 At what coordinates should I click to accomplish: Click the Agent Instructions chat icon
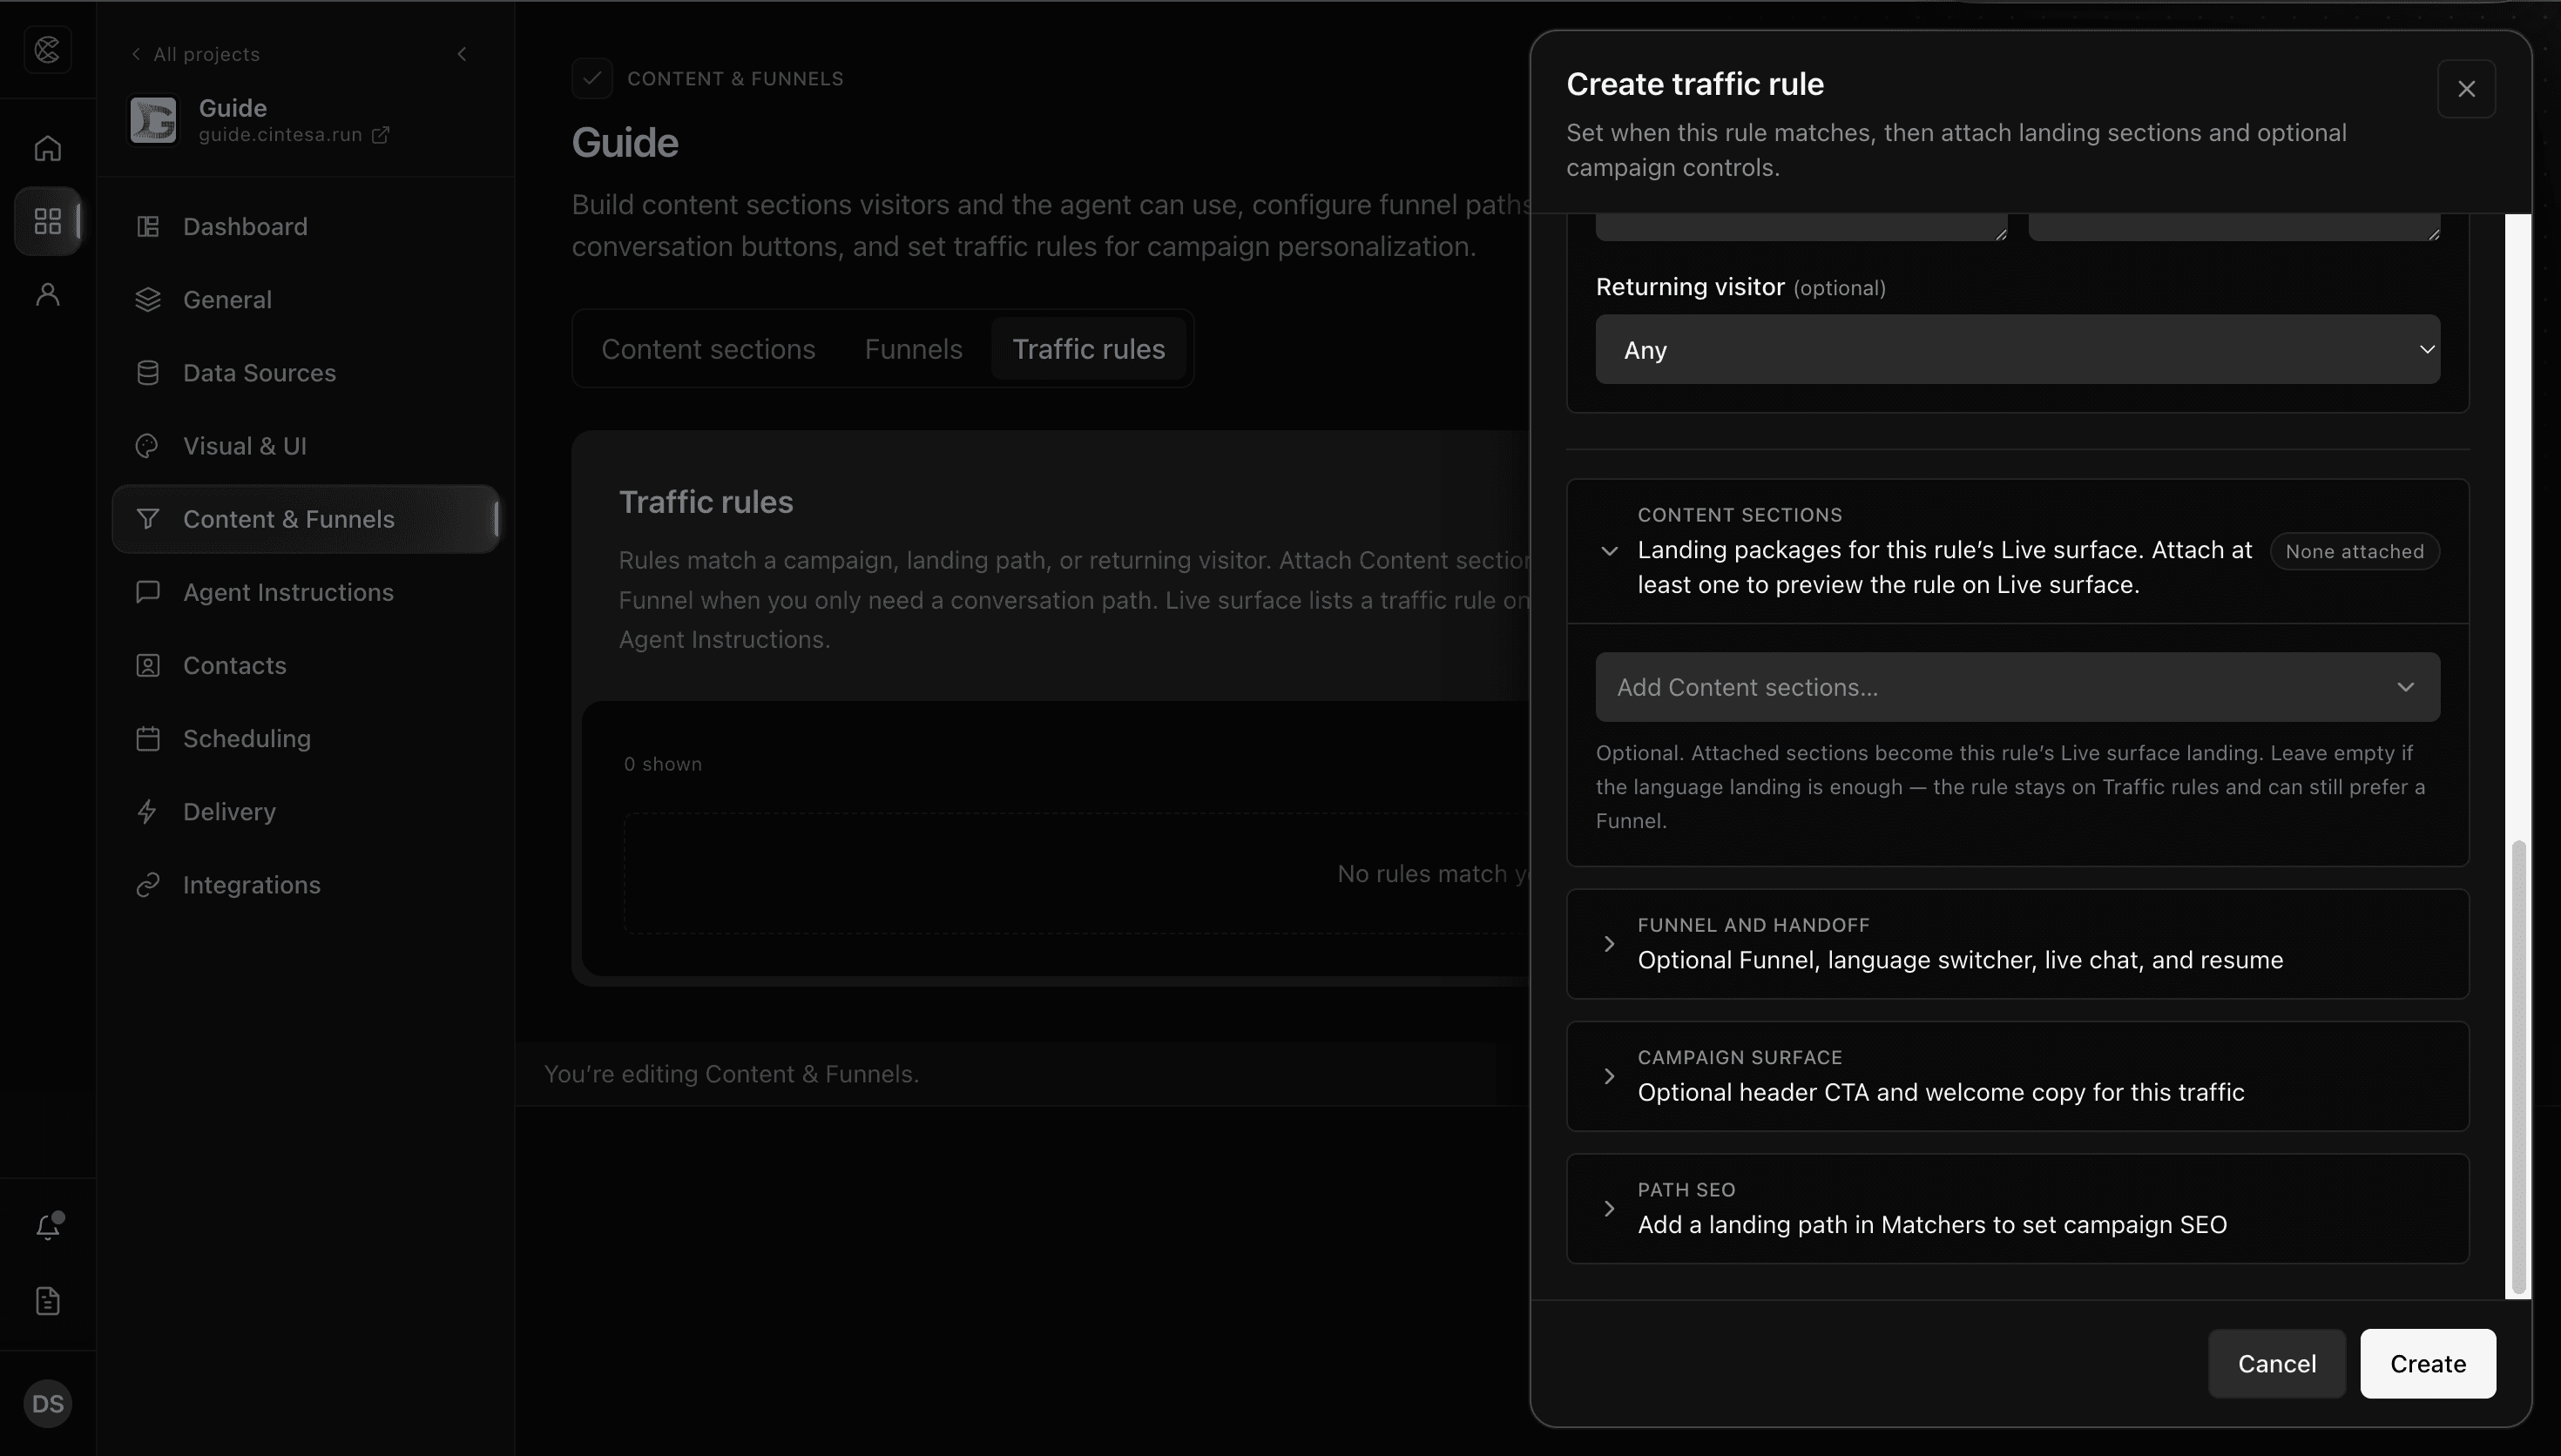click(148, 592)
